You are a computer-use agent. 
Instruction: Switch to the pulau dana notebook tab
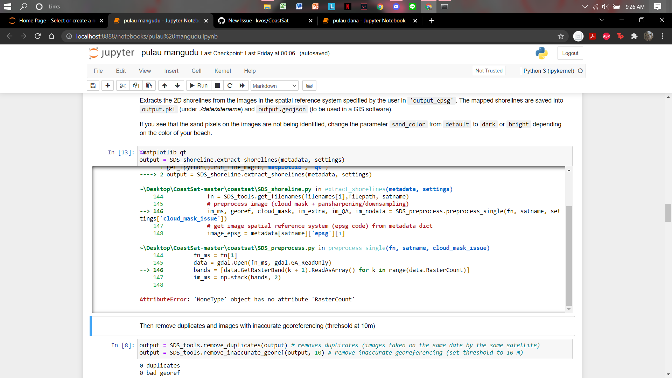pyautogui.click(x=367, y=21)
